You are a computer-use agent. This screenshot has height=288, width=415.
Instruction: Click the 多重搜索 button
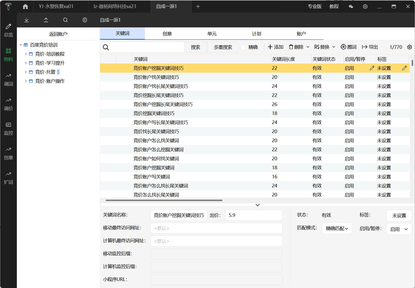pos(223,47)
